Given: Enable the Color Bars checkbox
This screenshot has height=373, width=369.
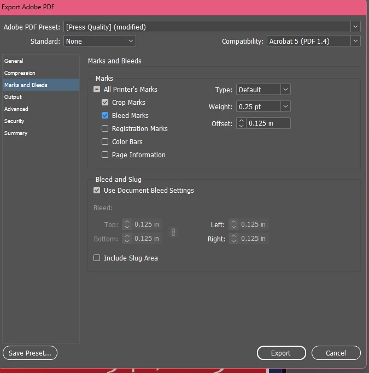Looking at the screenshot, I should [x=105, y=141].
